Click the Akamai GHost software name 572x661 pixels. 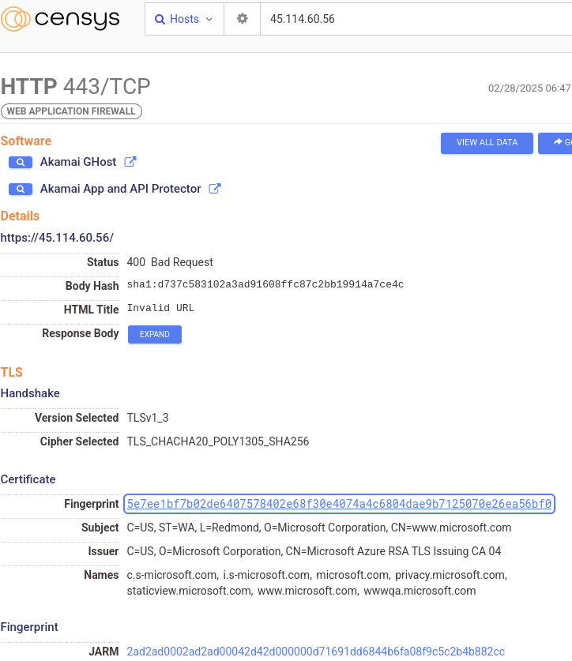tap(78, 162)
